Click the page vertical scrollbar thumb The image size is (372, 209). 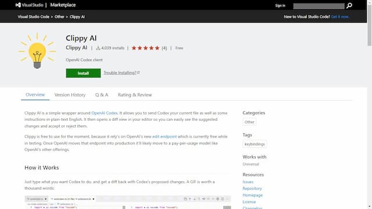point(369,25)
